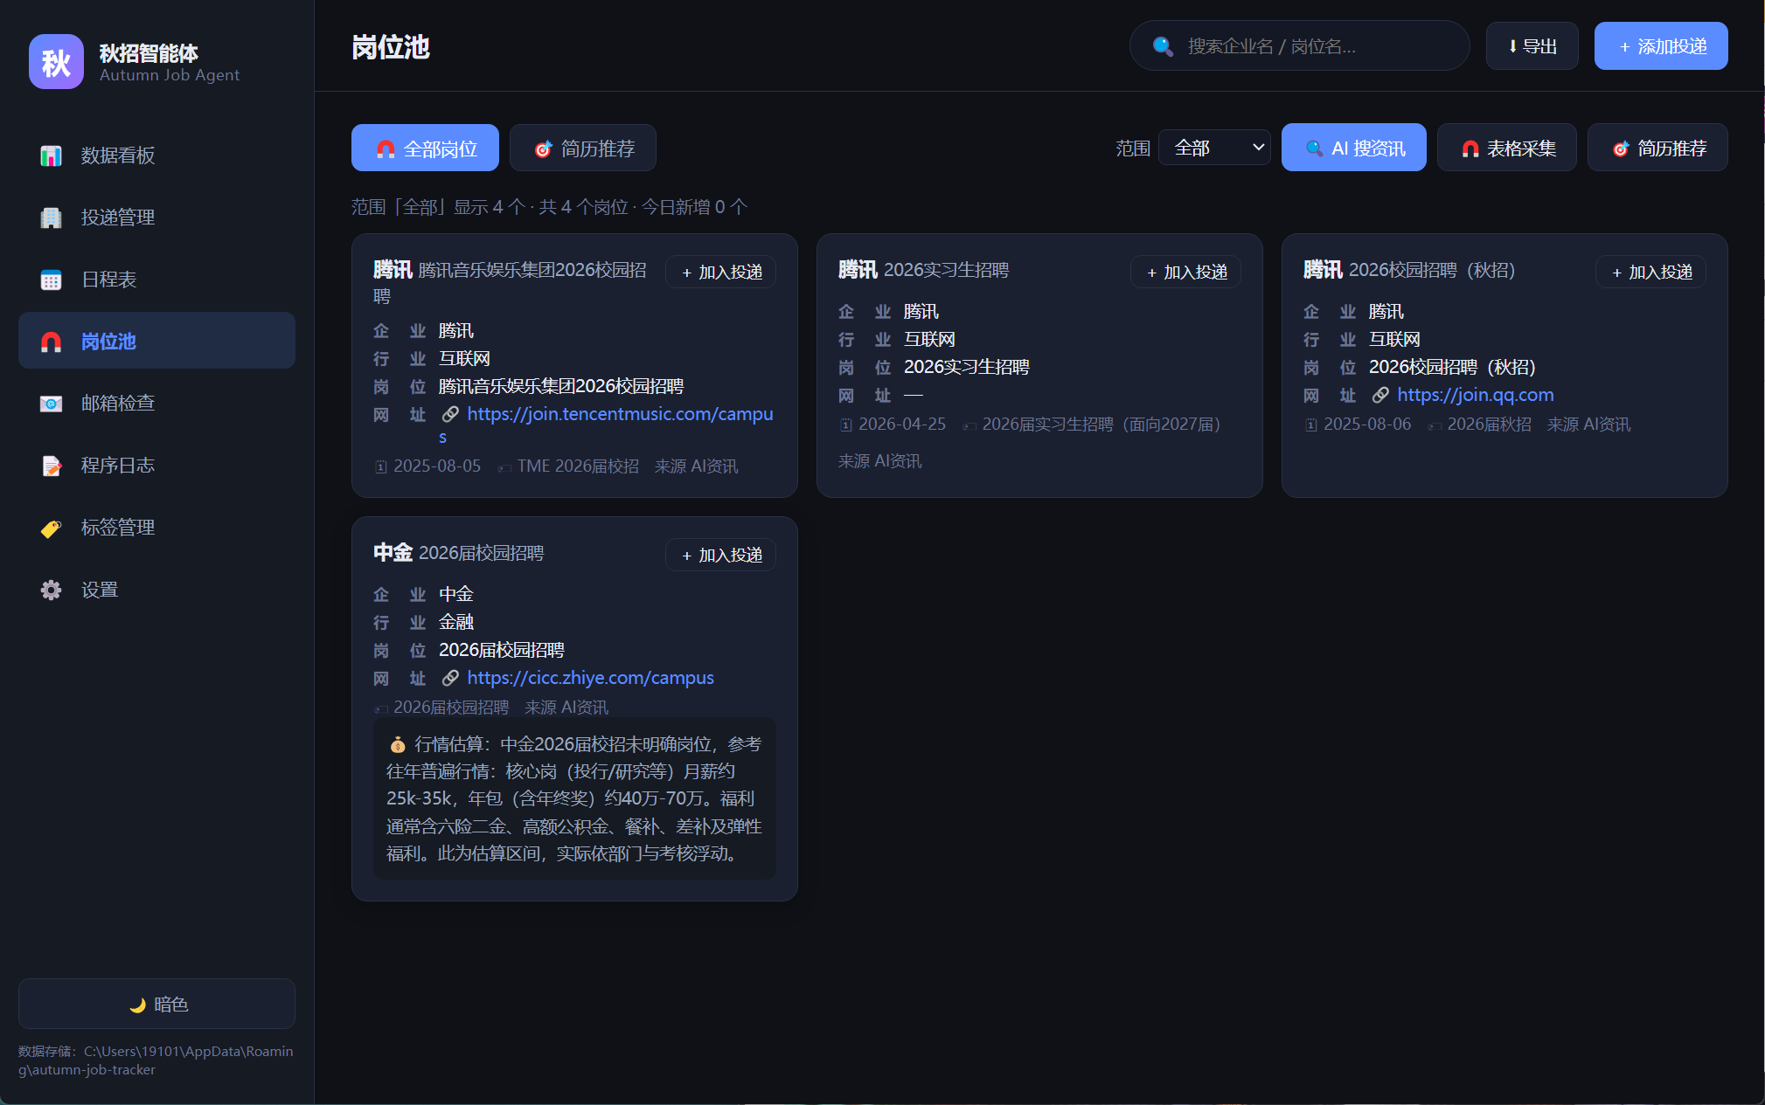Click tag icon before TME 2026届校招
The width and height of the screenshot is (1765, 1105).
point(504,468)
